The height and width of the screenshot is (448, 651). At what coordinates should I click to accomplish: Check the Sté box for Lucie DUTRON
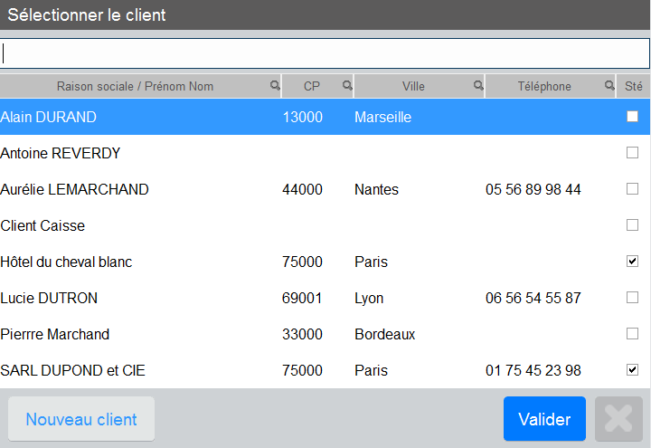pos(632,297)
